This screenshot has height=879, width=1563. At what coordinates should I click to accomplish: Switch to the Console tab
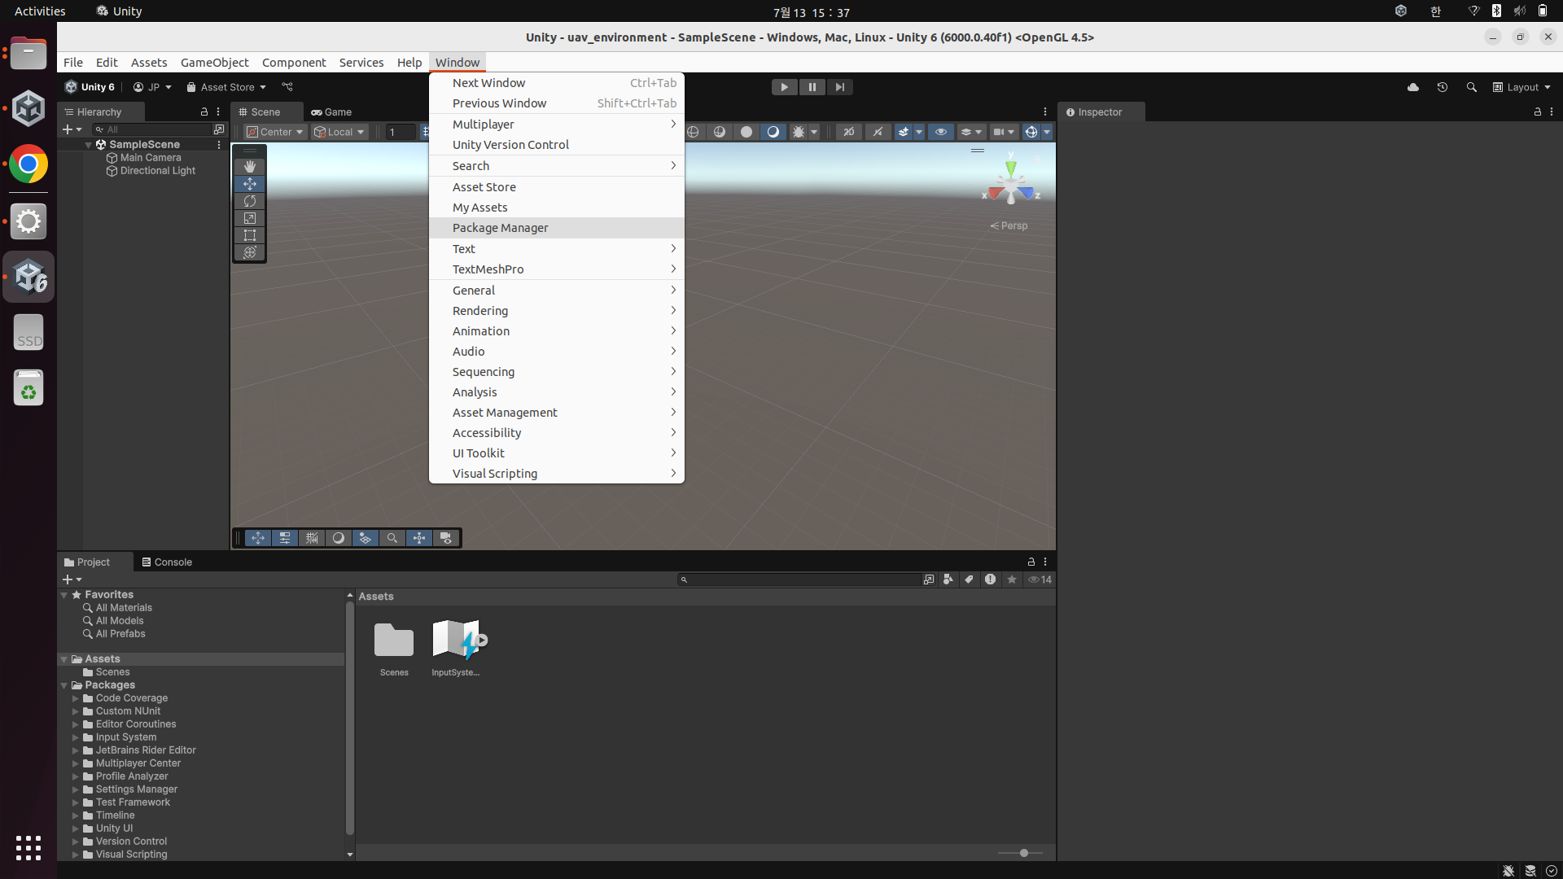[167, 562]
